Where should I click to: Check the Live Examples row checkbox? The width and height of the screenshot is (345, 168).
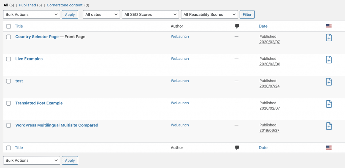(9, 59)
